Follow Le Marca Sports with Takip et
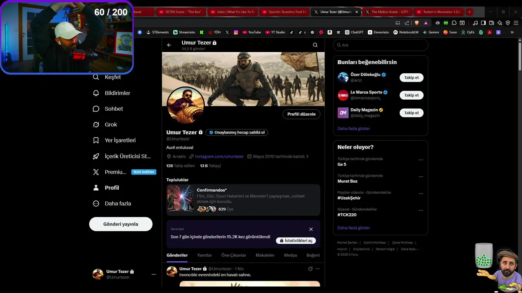 click(411, 95)
